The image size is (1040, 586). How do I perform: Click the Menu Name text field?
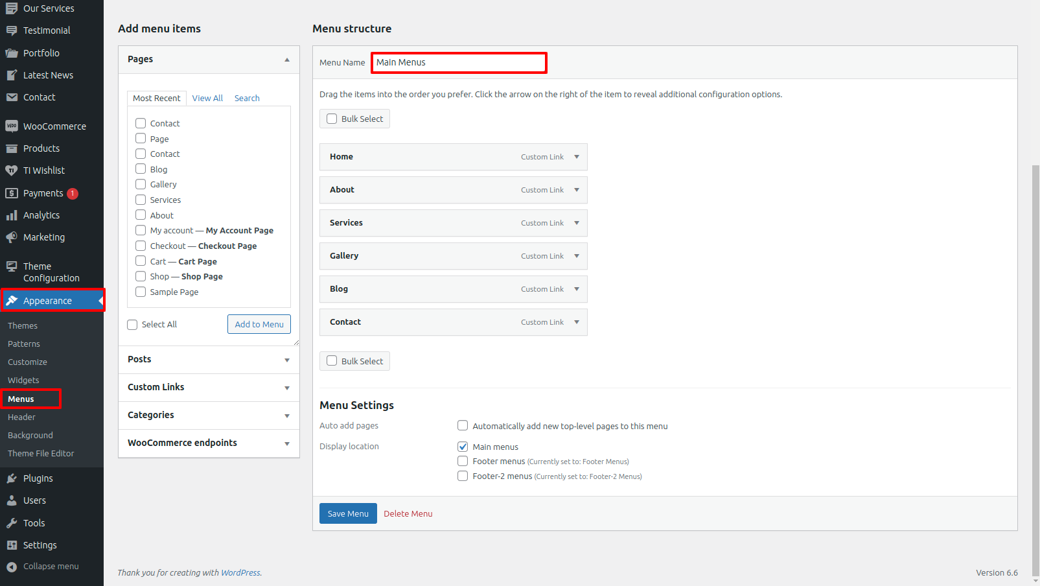click(459, 63)
